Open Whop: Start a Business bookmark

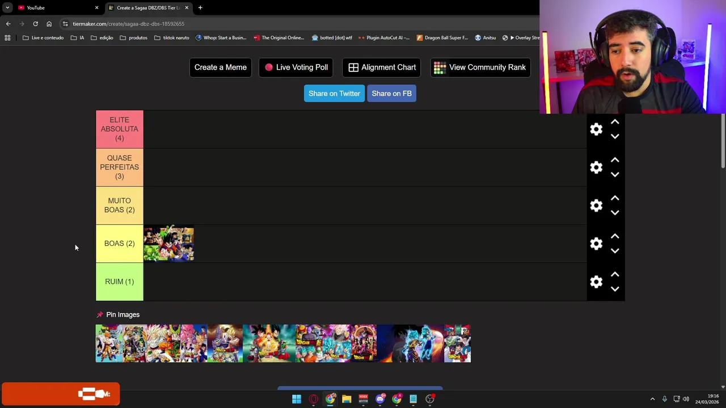(221, 38)
